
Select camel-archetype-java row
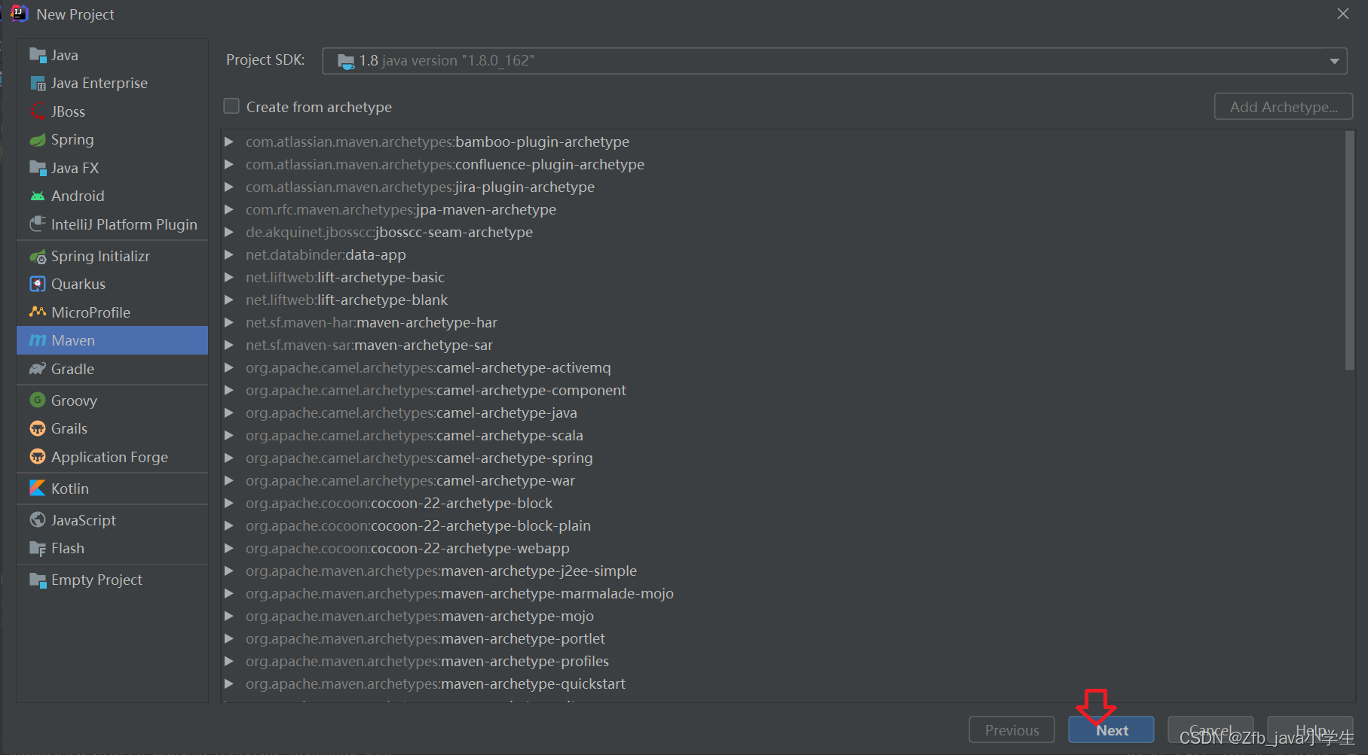pyautogui.click(x=782, y=413)
